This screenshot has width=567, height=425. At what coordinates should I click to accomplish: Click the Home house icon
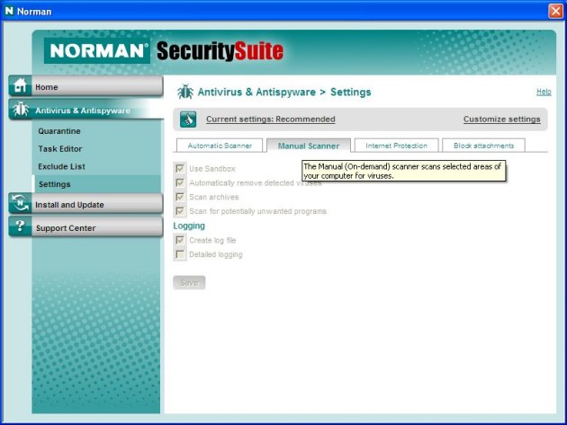click(20, 85)
